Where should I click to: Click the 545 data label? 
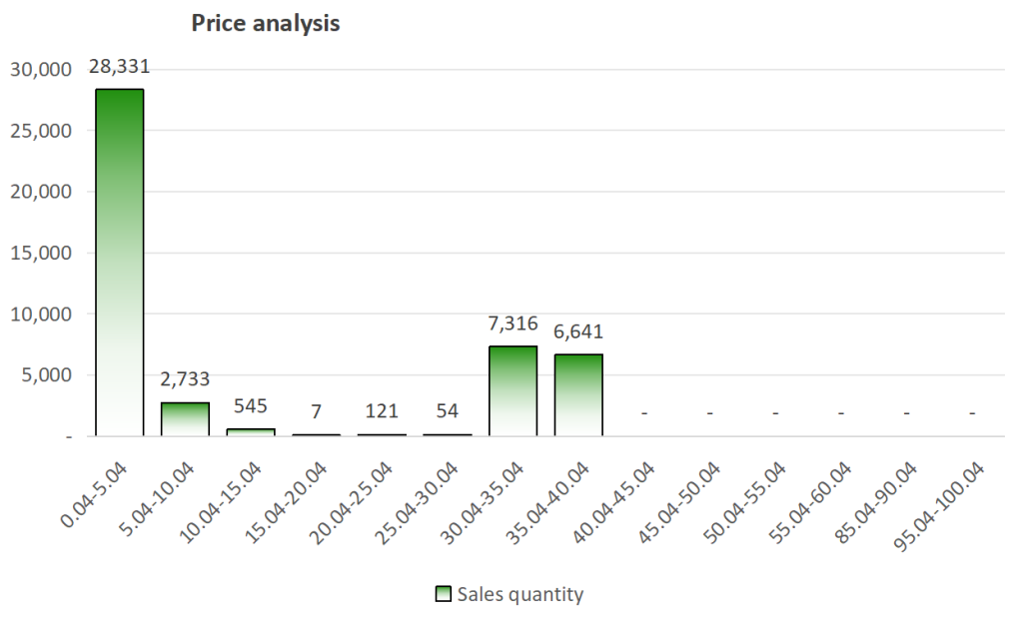[251, 407]
